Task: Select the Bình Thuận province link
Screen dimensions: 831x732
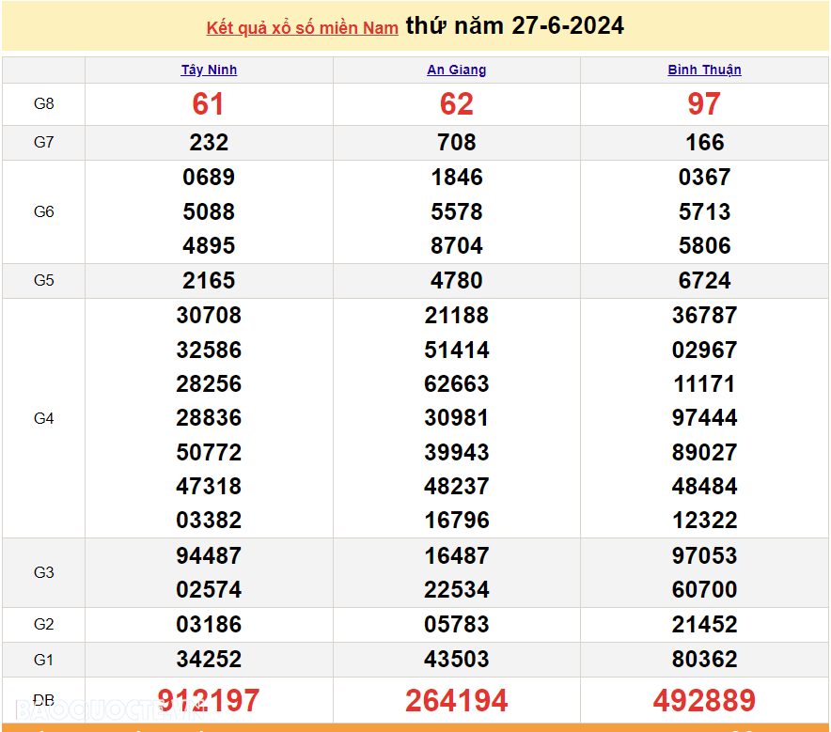Action: point(704,70)
